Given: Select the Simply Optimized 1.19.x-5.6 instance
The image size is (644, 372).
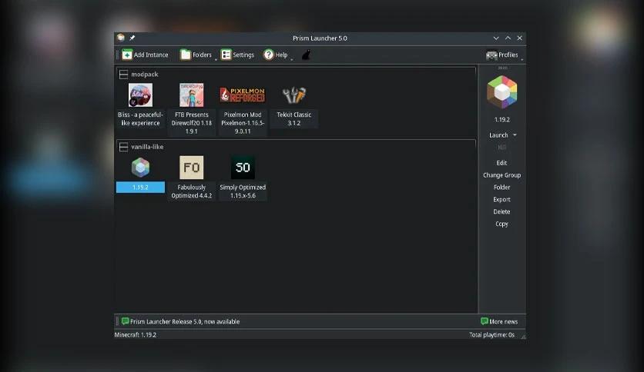Looking at the screenshot, I should [x=243, y=178].
